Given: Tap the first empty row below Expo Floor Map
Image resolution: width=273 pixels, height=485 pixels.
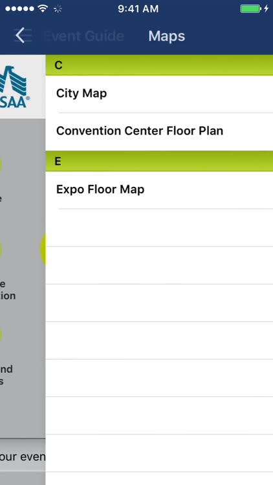Looking at the screenshot, I should (x=159, y=228).
